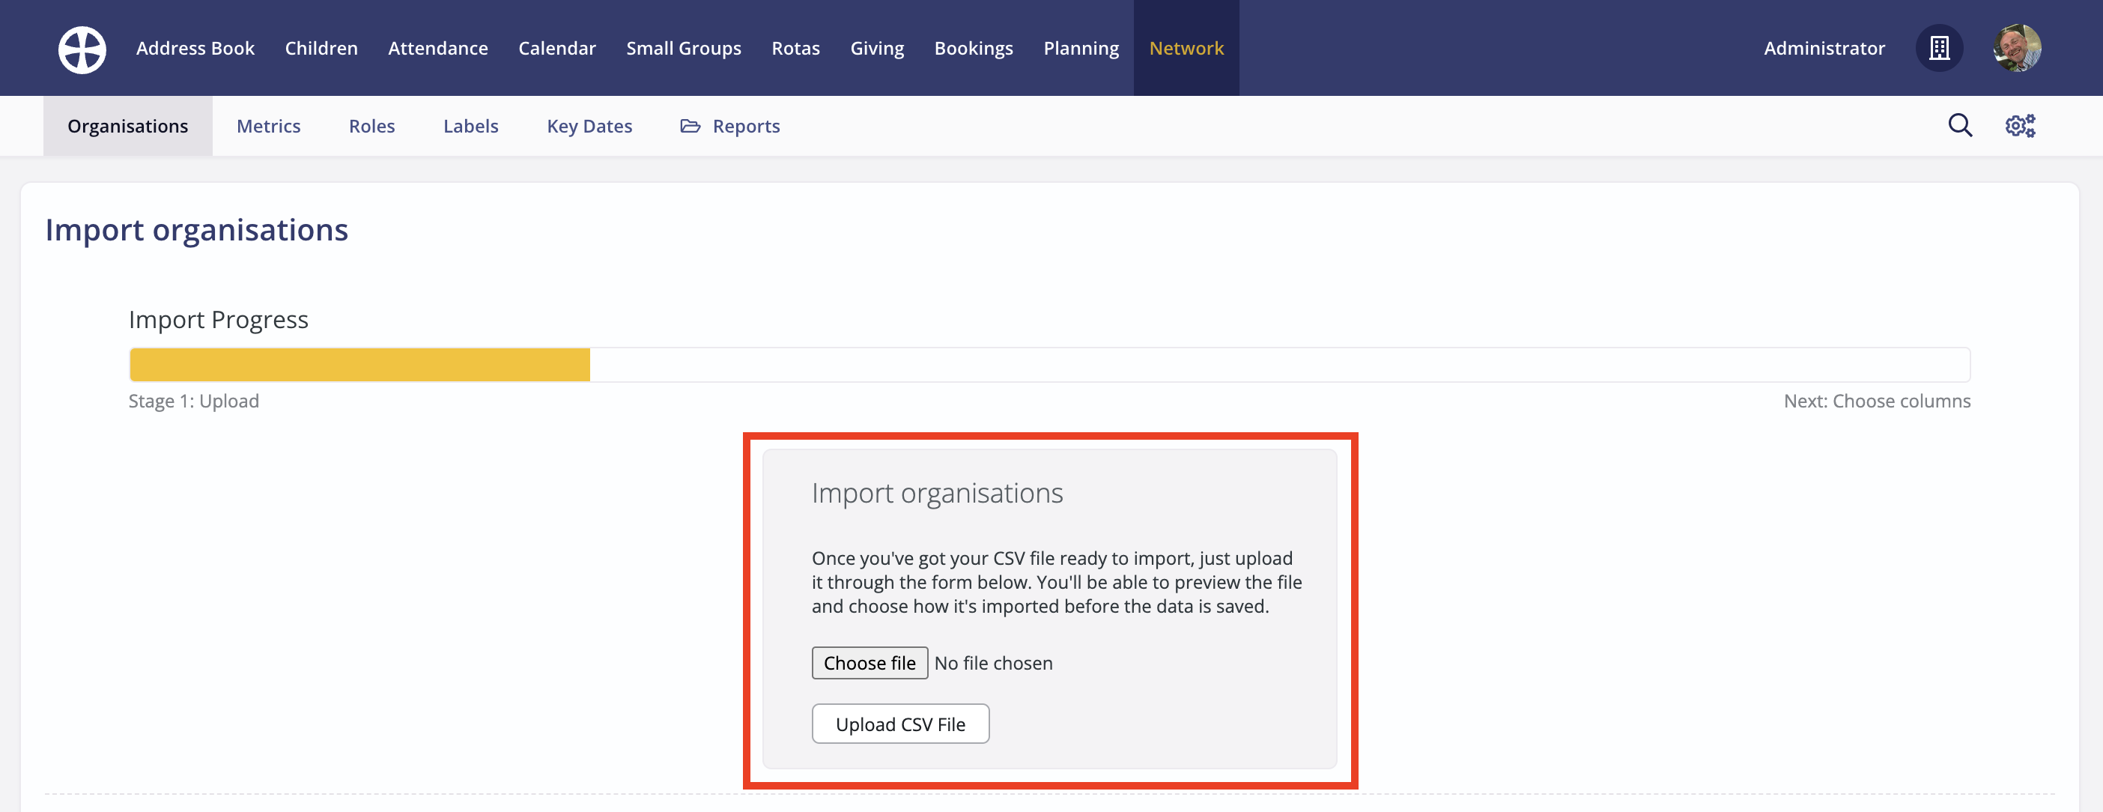Viewport: 2103px width, 812px height.
Task: Open the Children module
Action: click(321, 48)
